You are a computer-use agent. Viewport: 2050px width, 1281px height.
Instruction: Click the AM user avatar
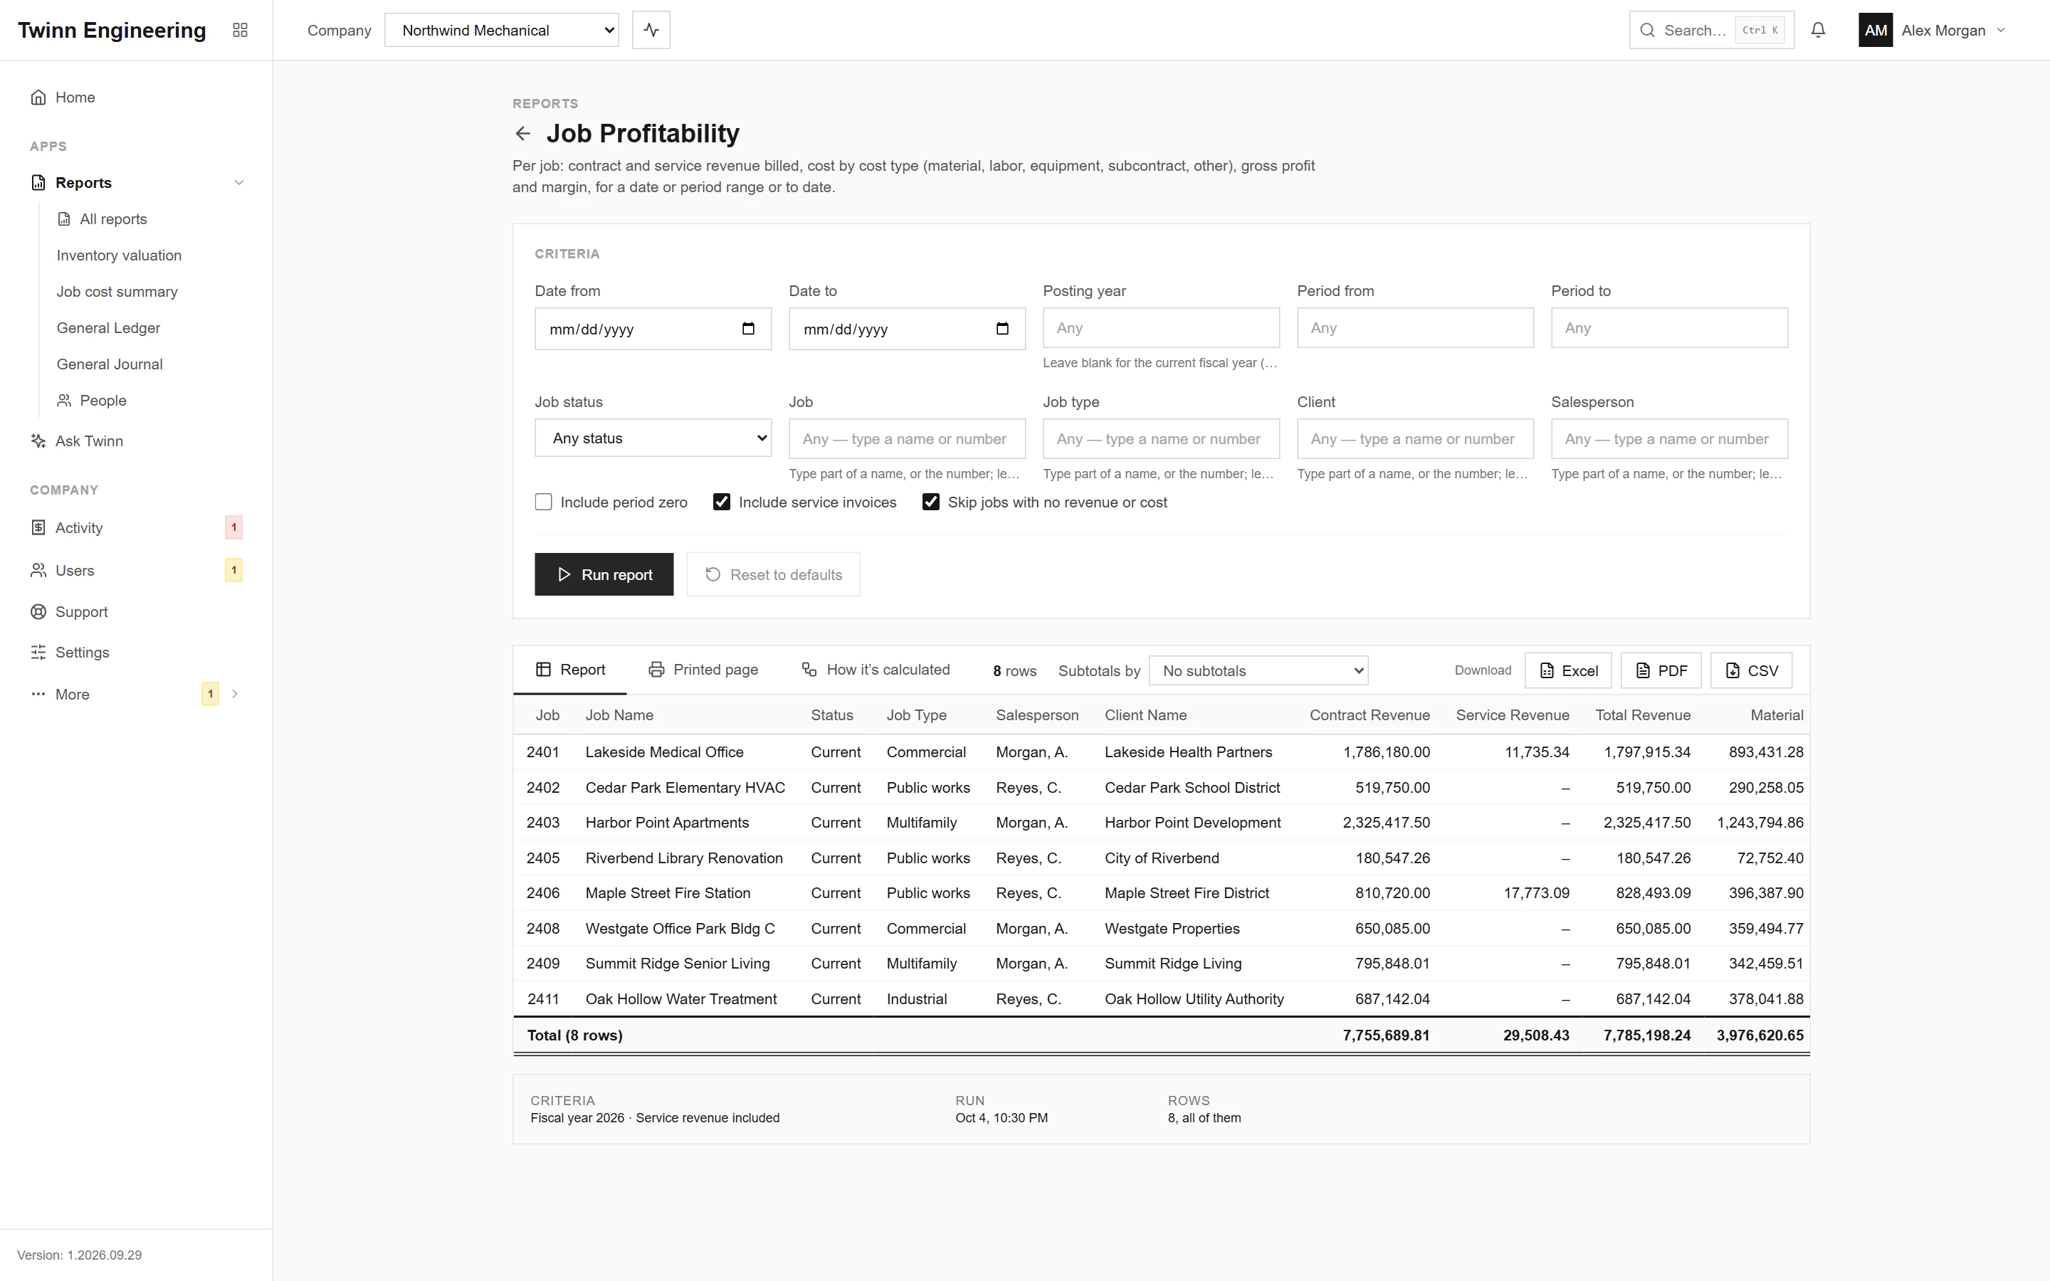click(x=1876, y=31)
